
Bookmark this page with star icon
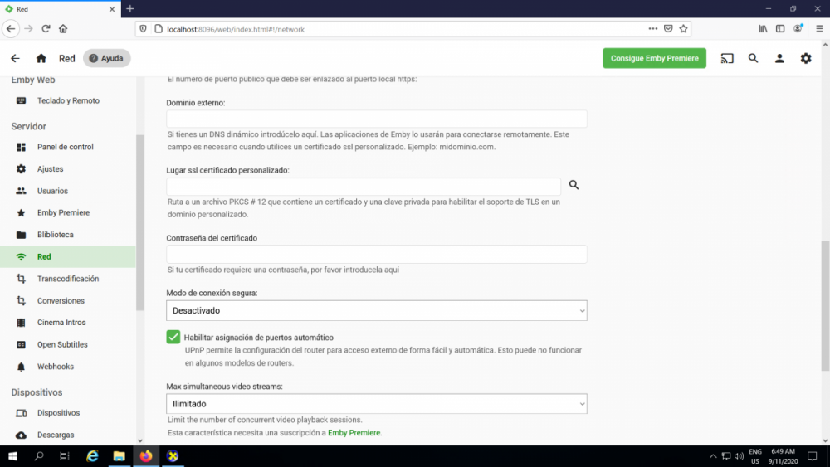coord(683,28)
